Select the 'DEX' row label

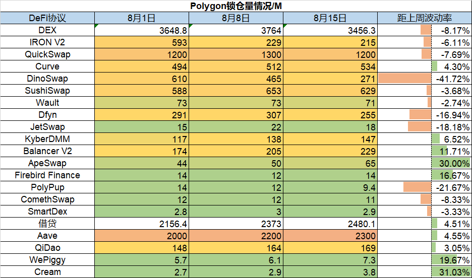47,30
